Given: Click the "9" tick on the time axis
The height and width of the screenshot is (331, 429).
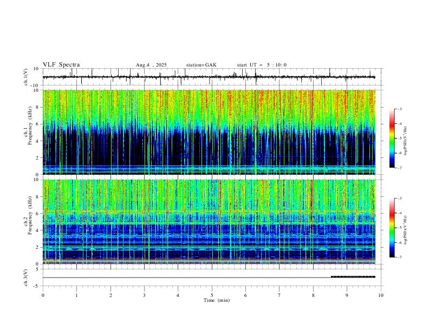Looking at the screenshot, I should tap(347, 295).
